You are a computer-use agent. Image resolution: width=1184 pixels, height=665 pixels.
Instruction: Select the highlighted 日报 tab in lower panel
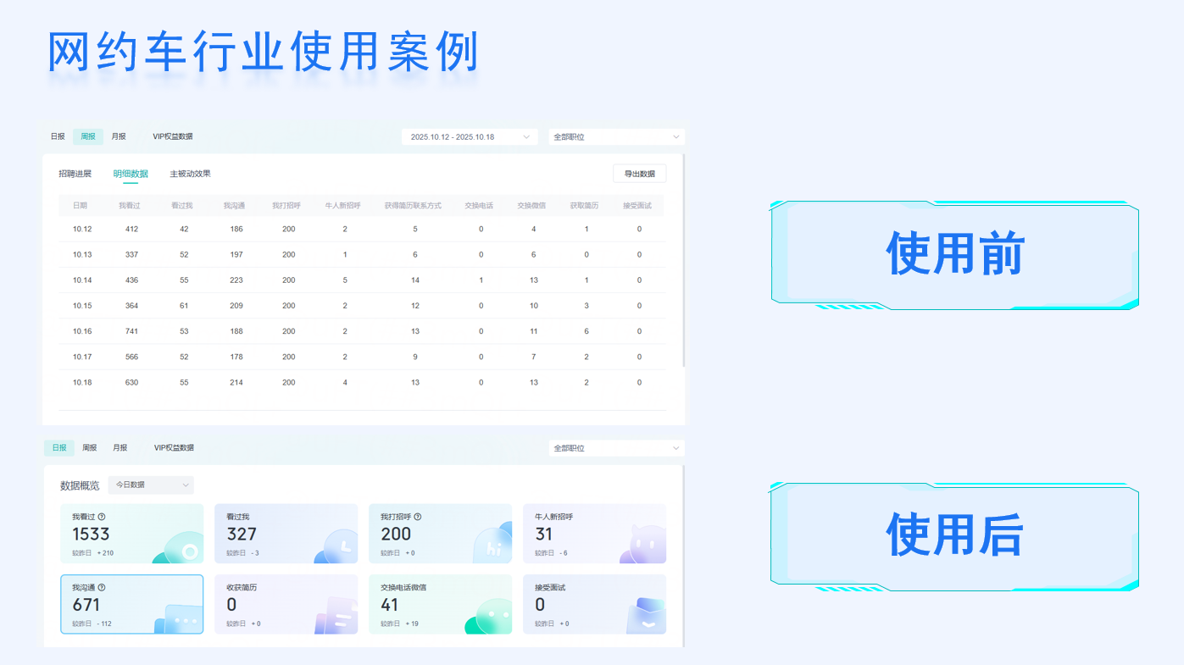click(59, 448)
